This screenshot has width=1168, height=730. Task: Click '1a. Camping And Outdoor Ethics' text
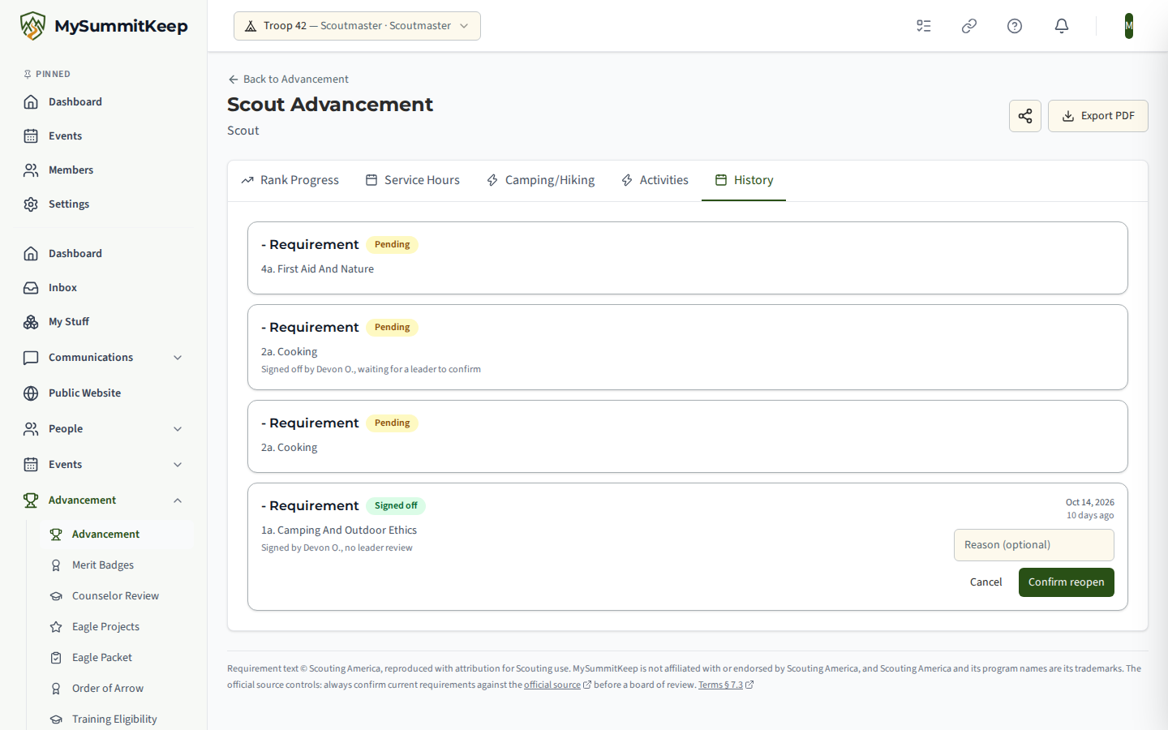tap(339, 530)
